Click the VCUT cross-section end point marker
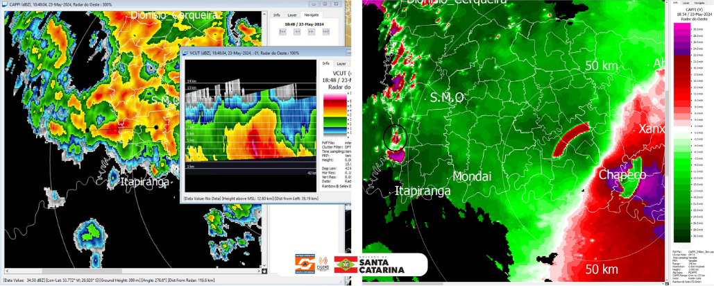Image resolution: width=714 pixels, height=286 pixels. click(x=156, y=127)
